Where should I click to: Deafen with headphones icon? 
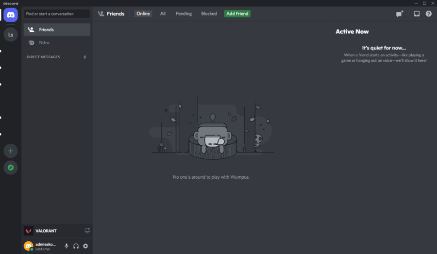76,246
